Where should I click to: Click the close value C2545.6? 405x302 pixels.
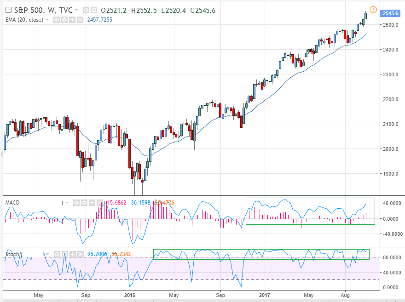tap(203, 10)
